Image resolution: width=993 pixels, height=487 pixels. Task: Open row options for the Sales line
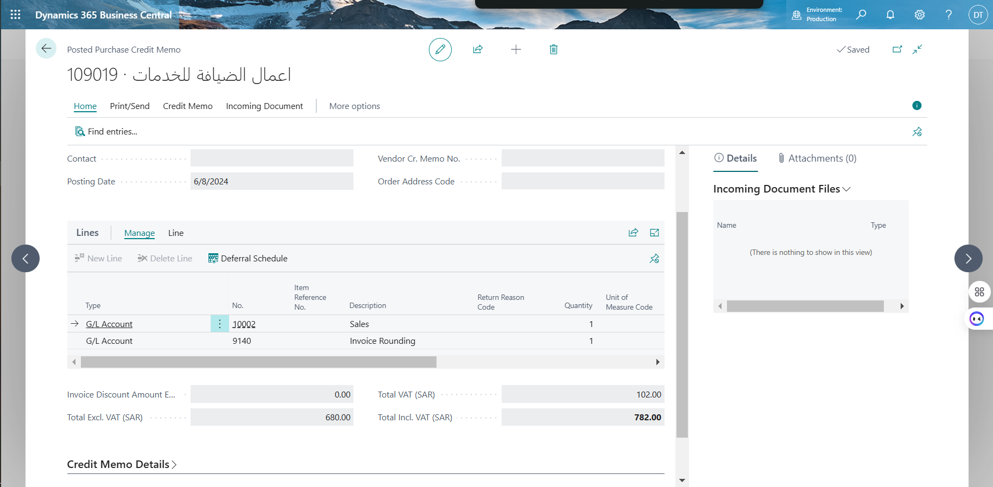pyautogui.click(x=219, y=324)
